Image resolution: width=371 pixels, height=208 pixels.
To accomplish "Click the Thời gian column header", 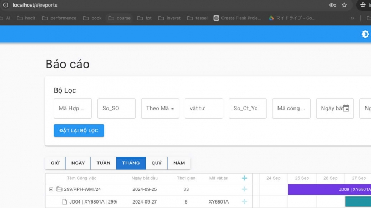I will click(186, 178).
